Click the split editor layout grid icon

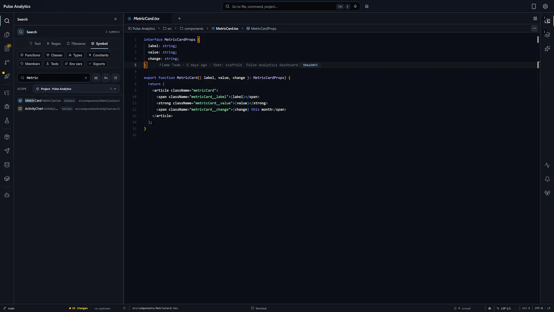(x=535, y=19)
